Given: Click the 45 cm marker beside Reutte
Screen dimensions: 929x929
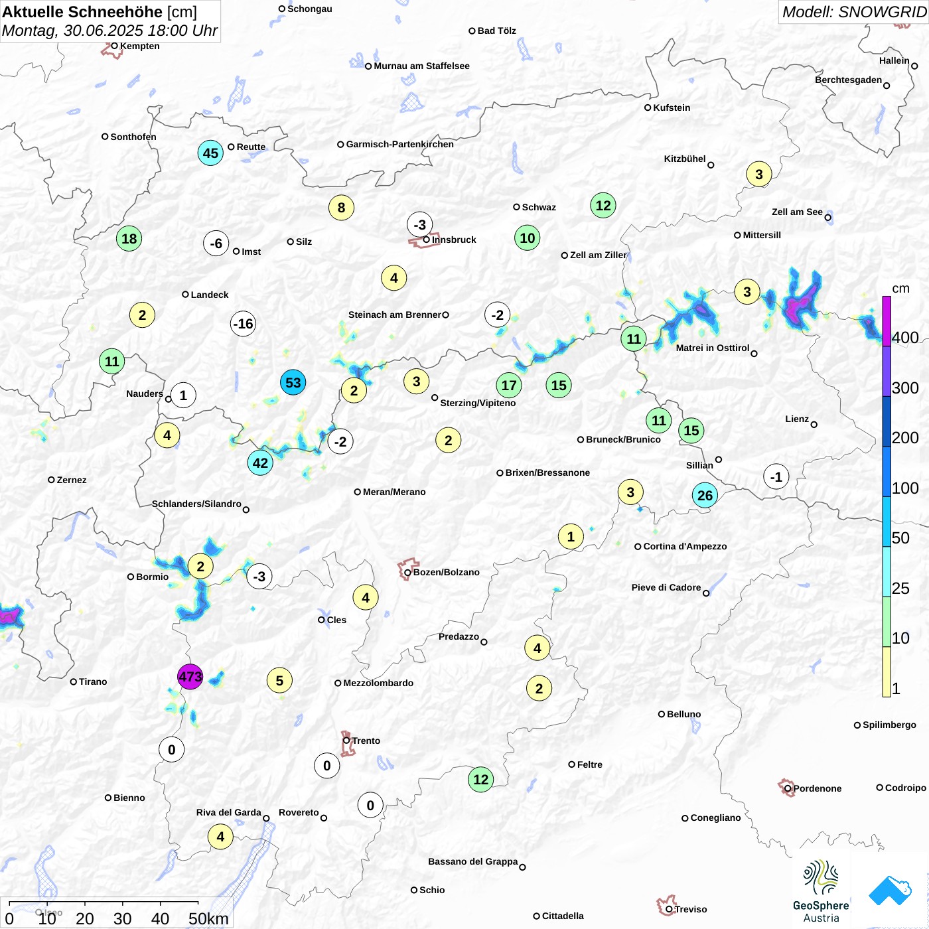Looking at the screenshot, I should pyautogui.click(x=210, y=153).
